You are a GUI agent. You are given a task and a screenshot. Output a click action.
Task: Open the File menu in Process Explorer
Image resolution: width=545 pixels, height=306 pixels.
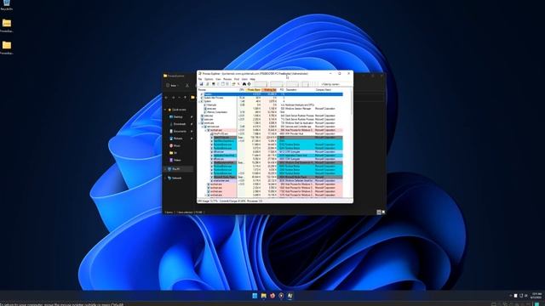click(200, 79)
